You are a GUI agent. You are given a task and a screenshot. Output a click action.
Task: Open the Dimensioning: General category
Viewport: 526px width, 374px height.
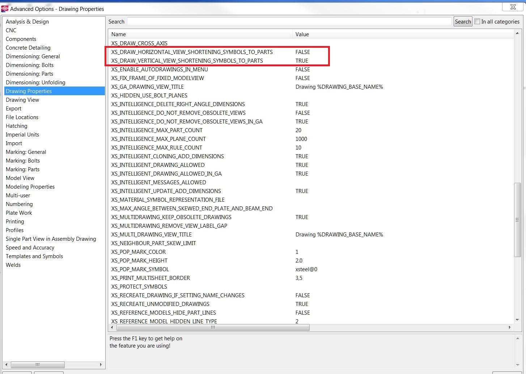[33, 56]
